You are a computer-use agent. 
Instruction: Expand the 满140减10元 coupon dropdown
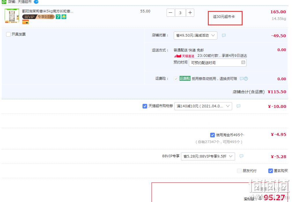pyautogui.click(x=203, y=106)
